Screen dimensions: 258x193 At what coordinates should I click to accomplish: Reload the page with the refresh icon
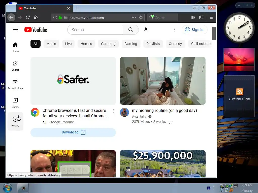(x=28, y=17)
